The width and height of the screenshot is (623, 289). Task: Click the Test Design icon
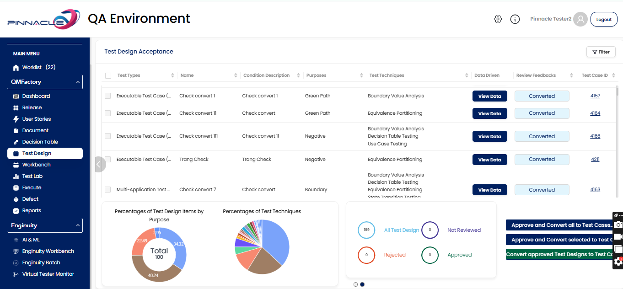coord(16,154)
